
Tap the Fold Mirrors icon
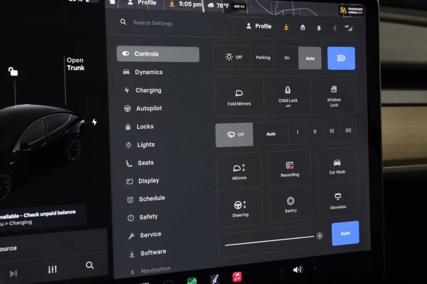coord(239,94)
